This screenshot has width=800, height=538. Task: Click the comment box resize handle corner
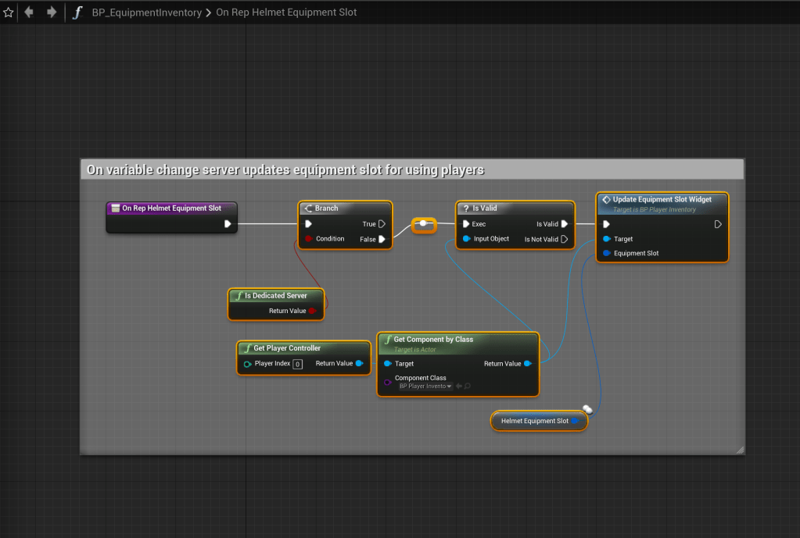(x=740, y=450)
